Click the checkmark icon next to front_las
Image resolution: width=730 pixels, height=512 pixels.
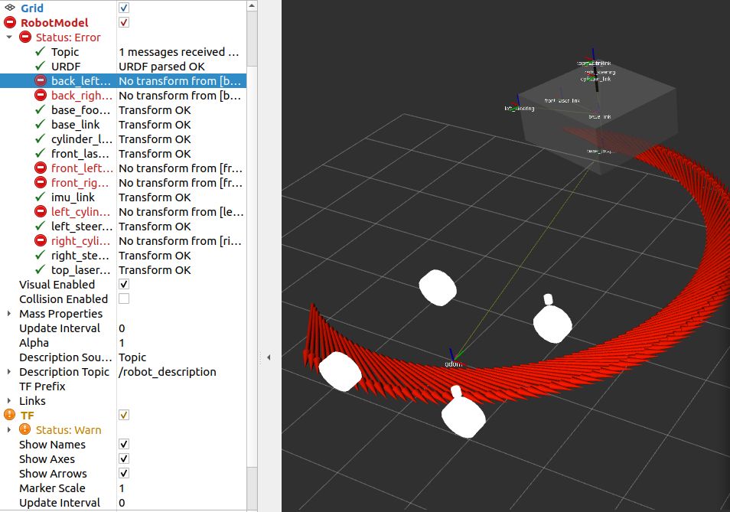[x=41, y=153]
